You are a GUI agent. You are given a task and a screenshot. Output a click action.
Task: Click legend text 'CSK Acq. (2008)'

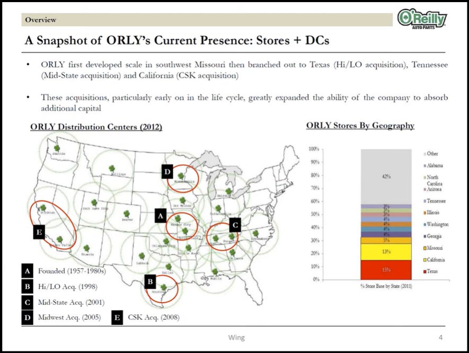click(x=154, y=317)
